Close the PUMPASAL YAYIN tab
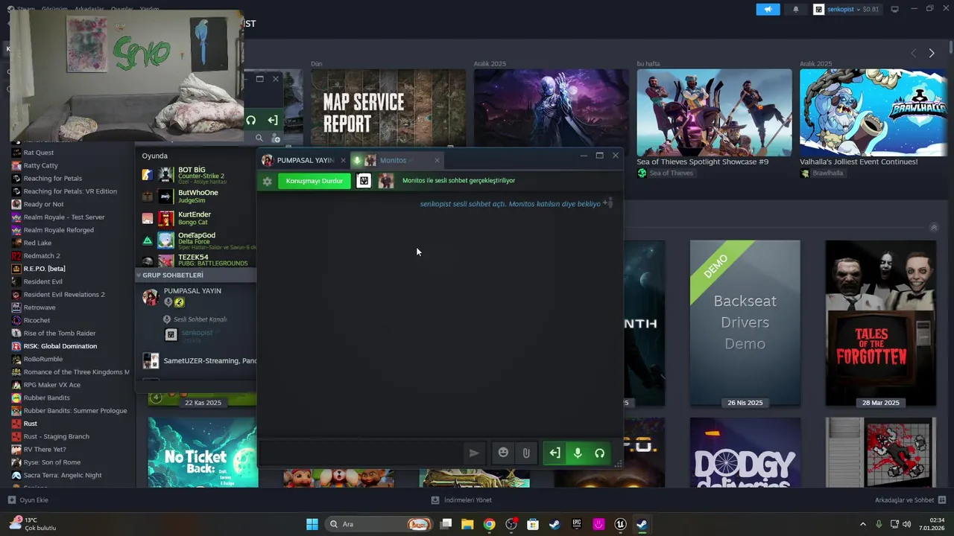This screenshot has width=954, height=536. tap(343, 160)
